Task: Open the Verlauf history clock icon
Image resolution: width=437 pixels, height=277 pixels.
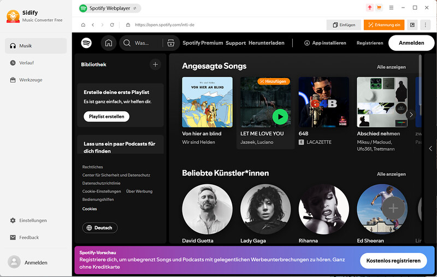Action: pyautogui.click(x=13, y=63)
